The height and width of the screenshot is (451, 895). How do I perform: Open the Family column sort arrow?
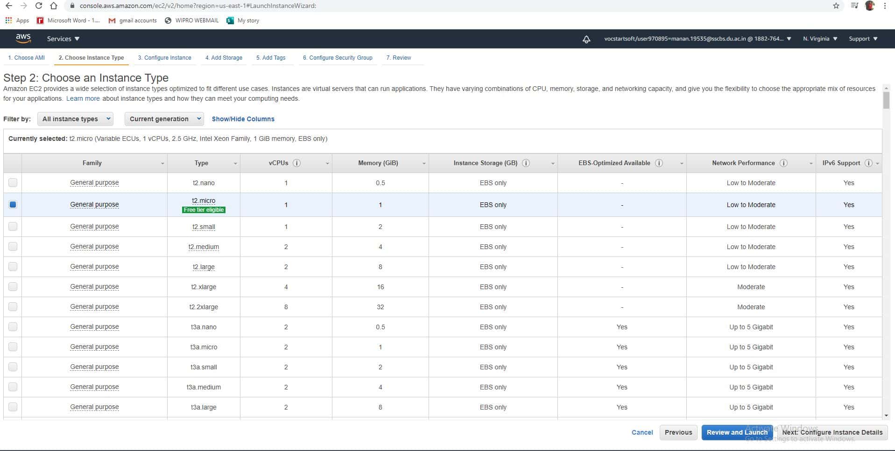(162, 163)
